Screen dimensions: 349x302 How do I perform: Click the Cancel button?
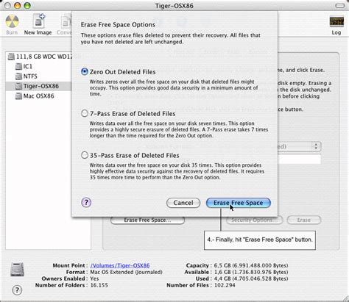pos(183,203)
